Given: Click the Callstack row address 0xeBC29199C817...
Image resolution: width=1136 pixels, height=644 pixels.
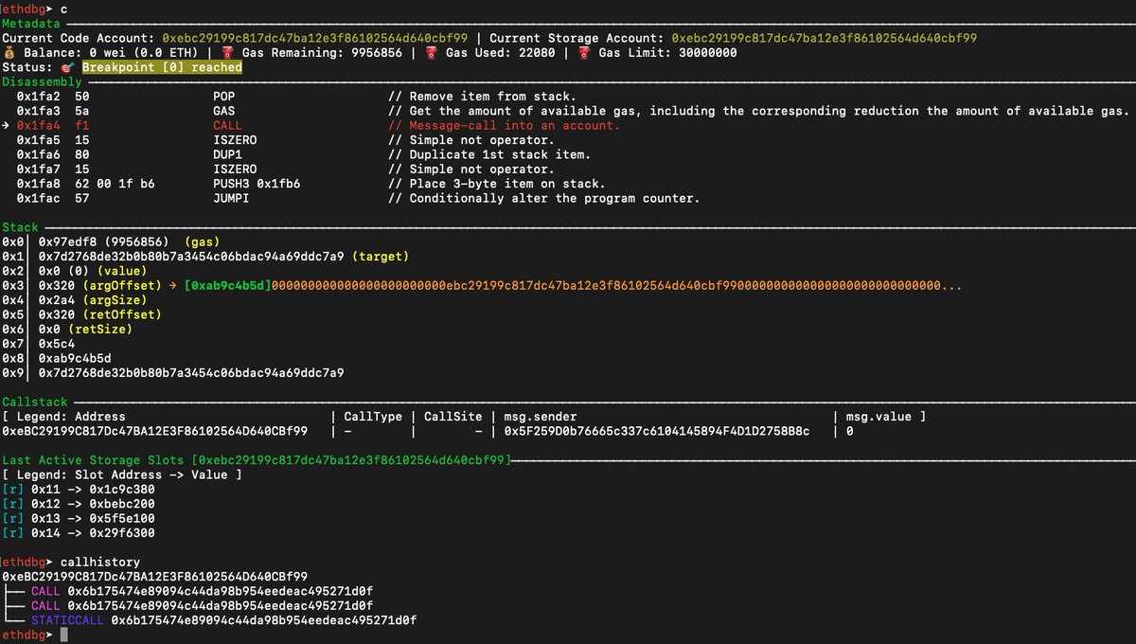Looking at the screenshot, I should point(155,431).
